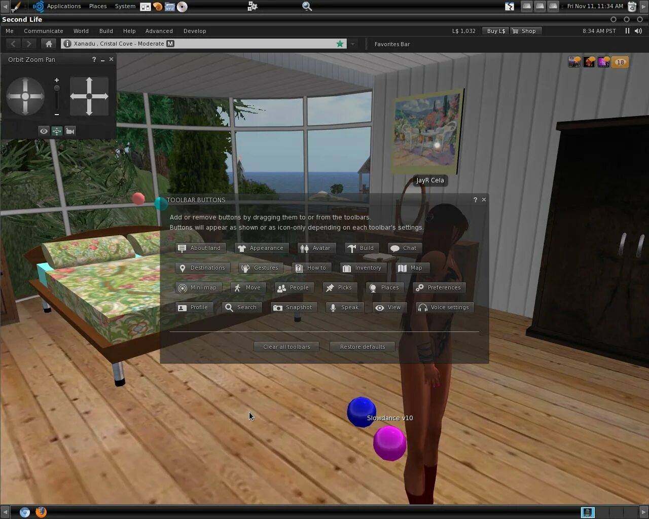
Task: Adjust the camera zoom slider handle
Action: pos(57,88)
